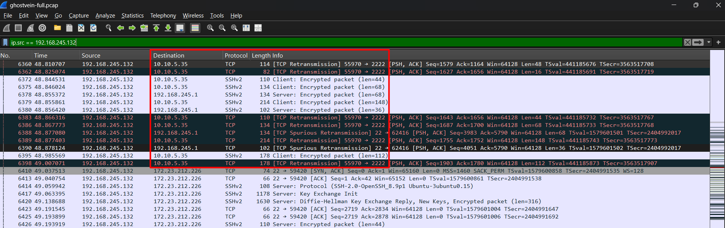The image size is (725, 228).
Task: Sort by the No. column header
Action: (16, 56)
